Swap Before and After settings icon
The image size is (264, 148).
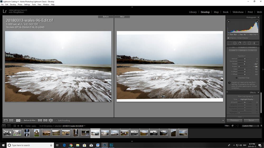[x=51, y=120]
